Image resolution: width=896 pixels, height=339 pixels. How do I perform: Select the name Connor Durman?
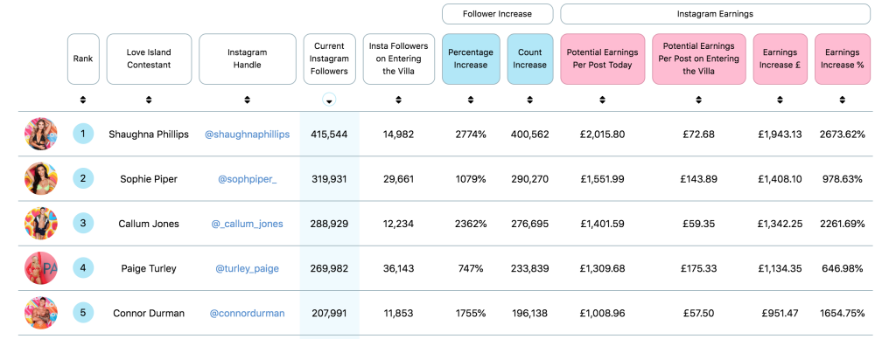click(x=149, y=314)
